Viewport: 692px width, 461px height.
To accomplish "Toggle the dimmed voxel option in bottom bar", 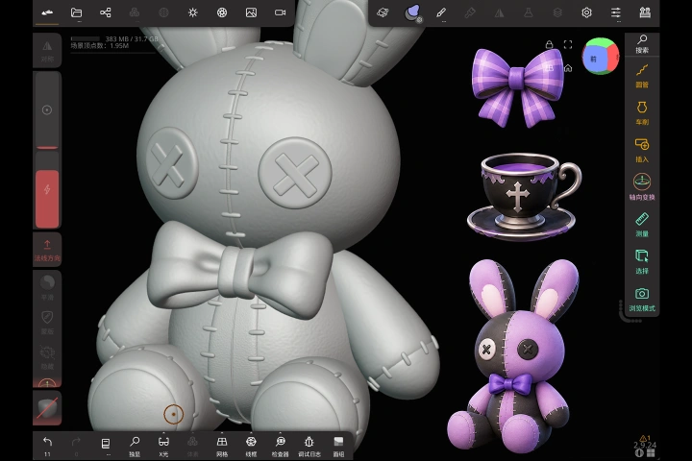I will 192,446.
